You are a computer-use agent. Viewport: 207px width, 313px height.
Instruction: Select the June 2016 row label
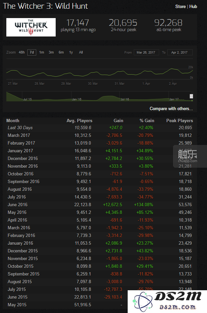[17, 205]
